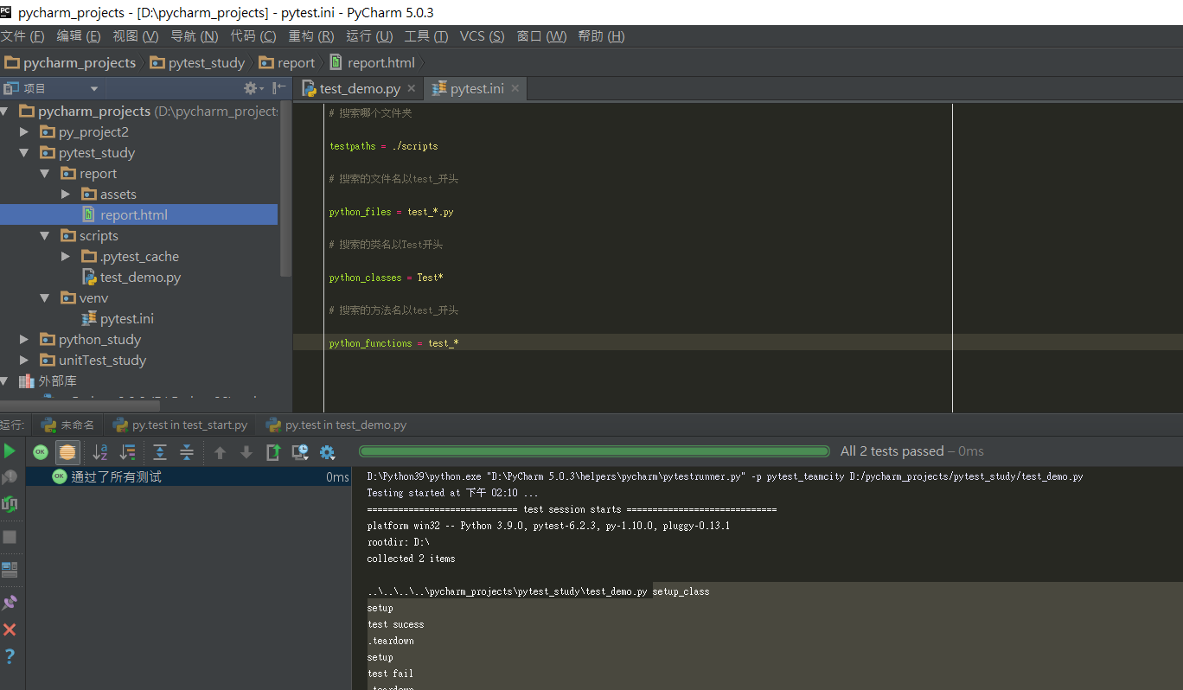
Task: Click the python_functions line in editor
Action: (x=394, y=343)
